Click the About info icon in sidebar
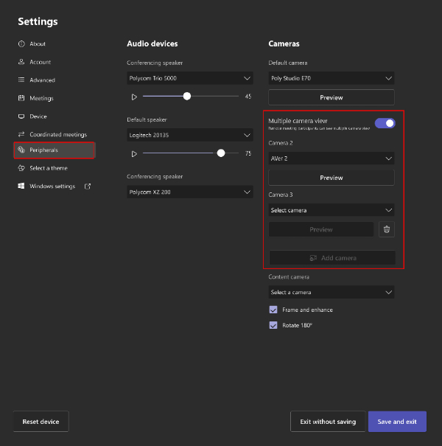The height and width of the screenshot is (446, 442). (x=21, y=44)
